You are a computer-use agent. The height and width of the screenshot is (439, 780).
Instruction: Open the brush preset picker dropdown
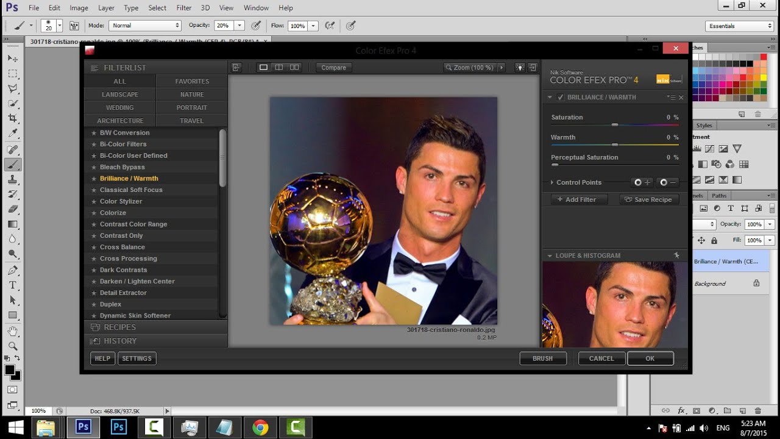[x=59, y=26]
